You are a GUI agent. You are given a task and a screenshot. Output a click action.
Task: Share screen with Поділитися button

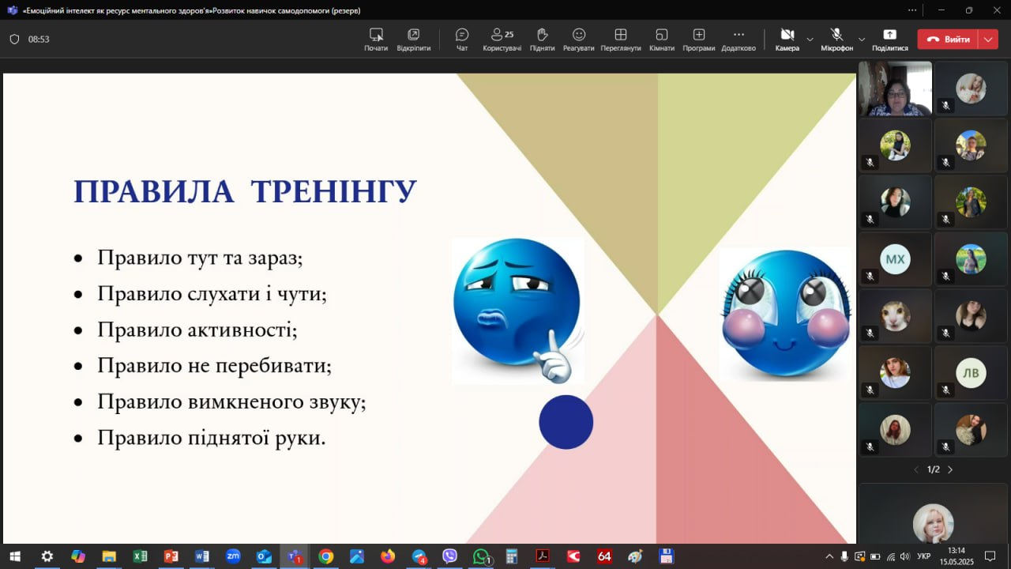[889, 39]
